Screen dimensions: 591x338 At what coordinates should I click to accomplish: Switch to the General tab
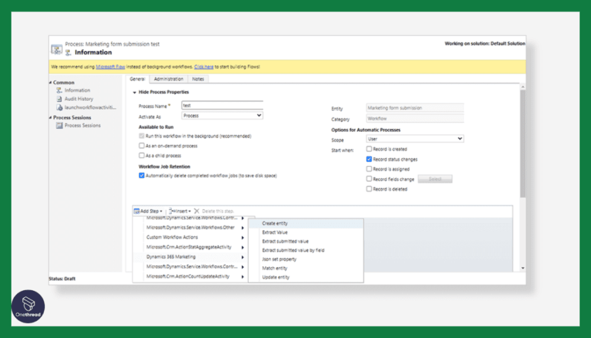click(137, 79)
